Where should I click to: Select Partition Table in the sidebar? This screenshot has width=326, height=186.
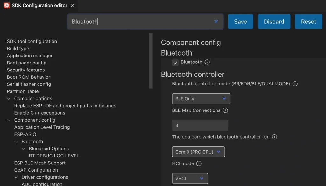[x=23, y=91]
